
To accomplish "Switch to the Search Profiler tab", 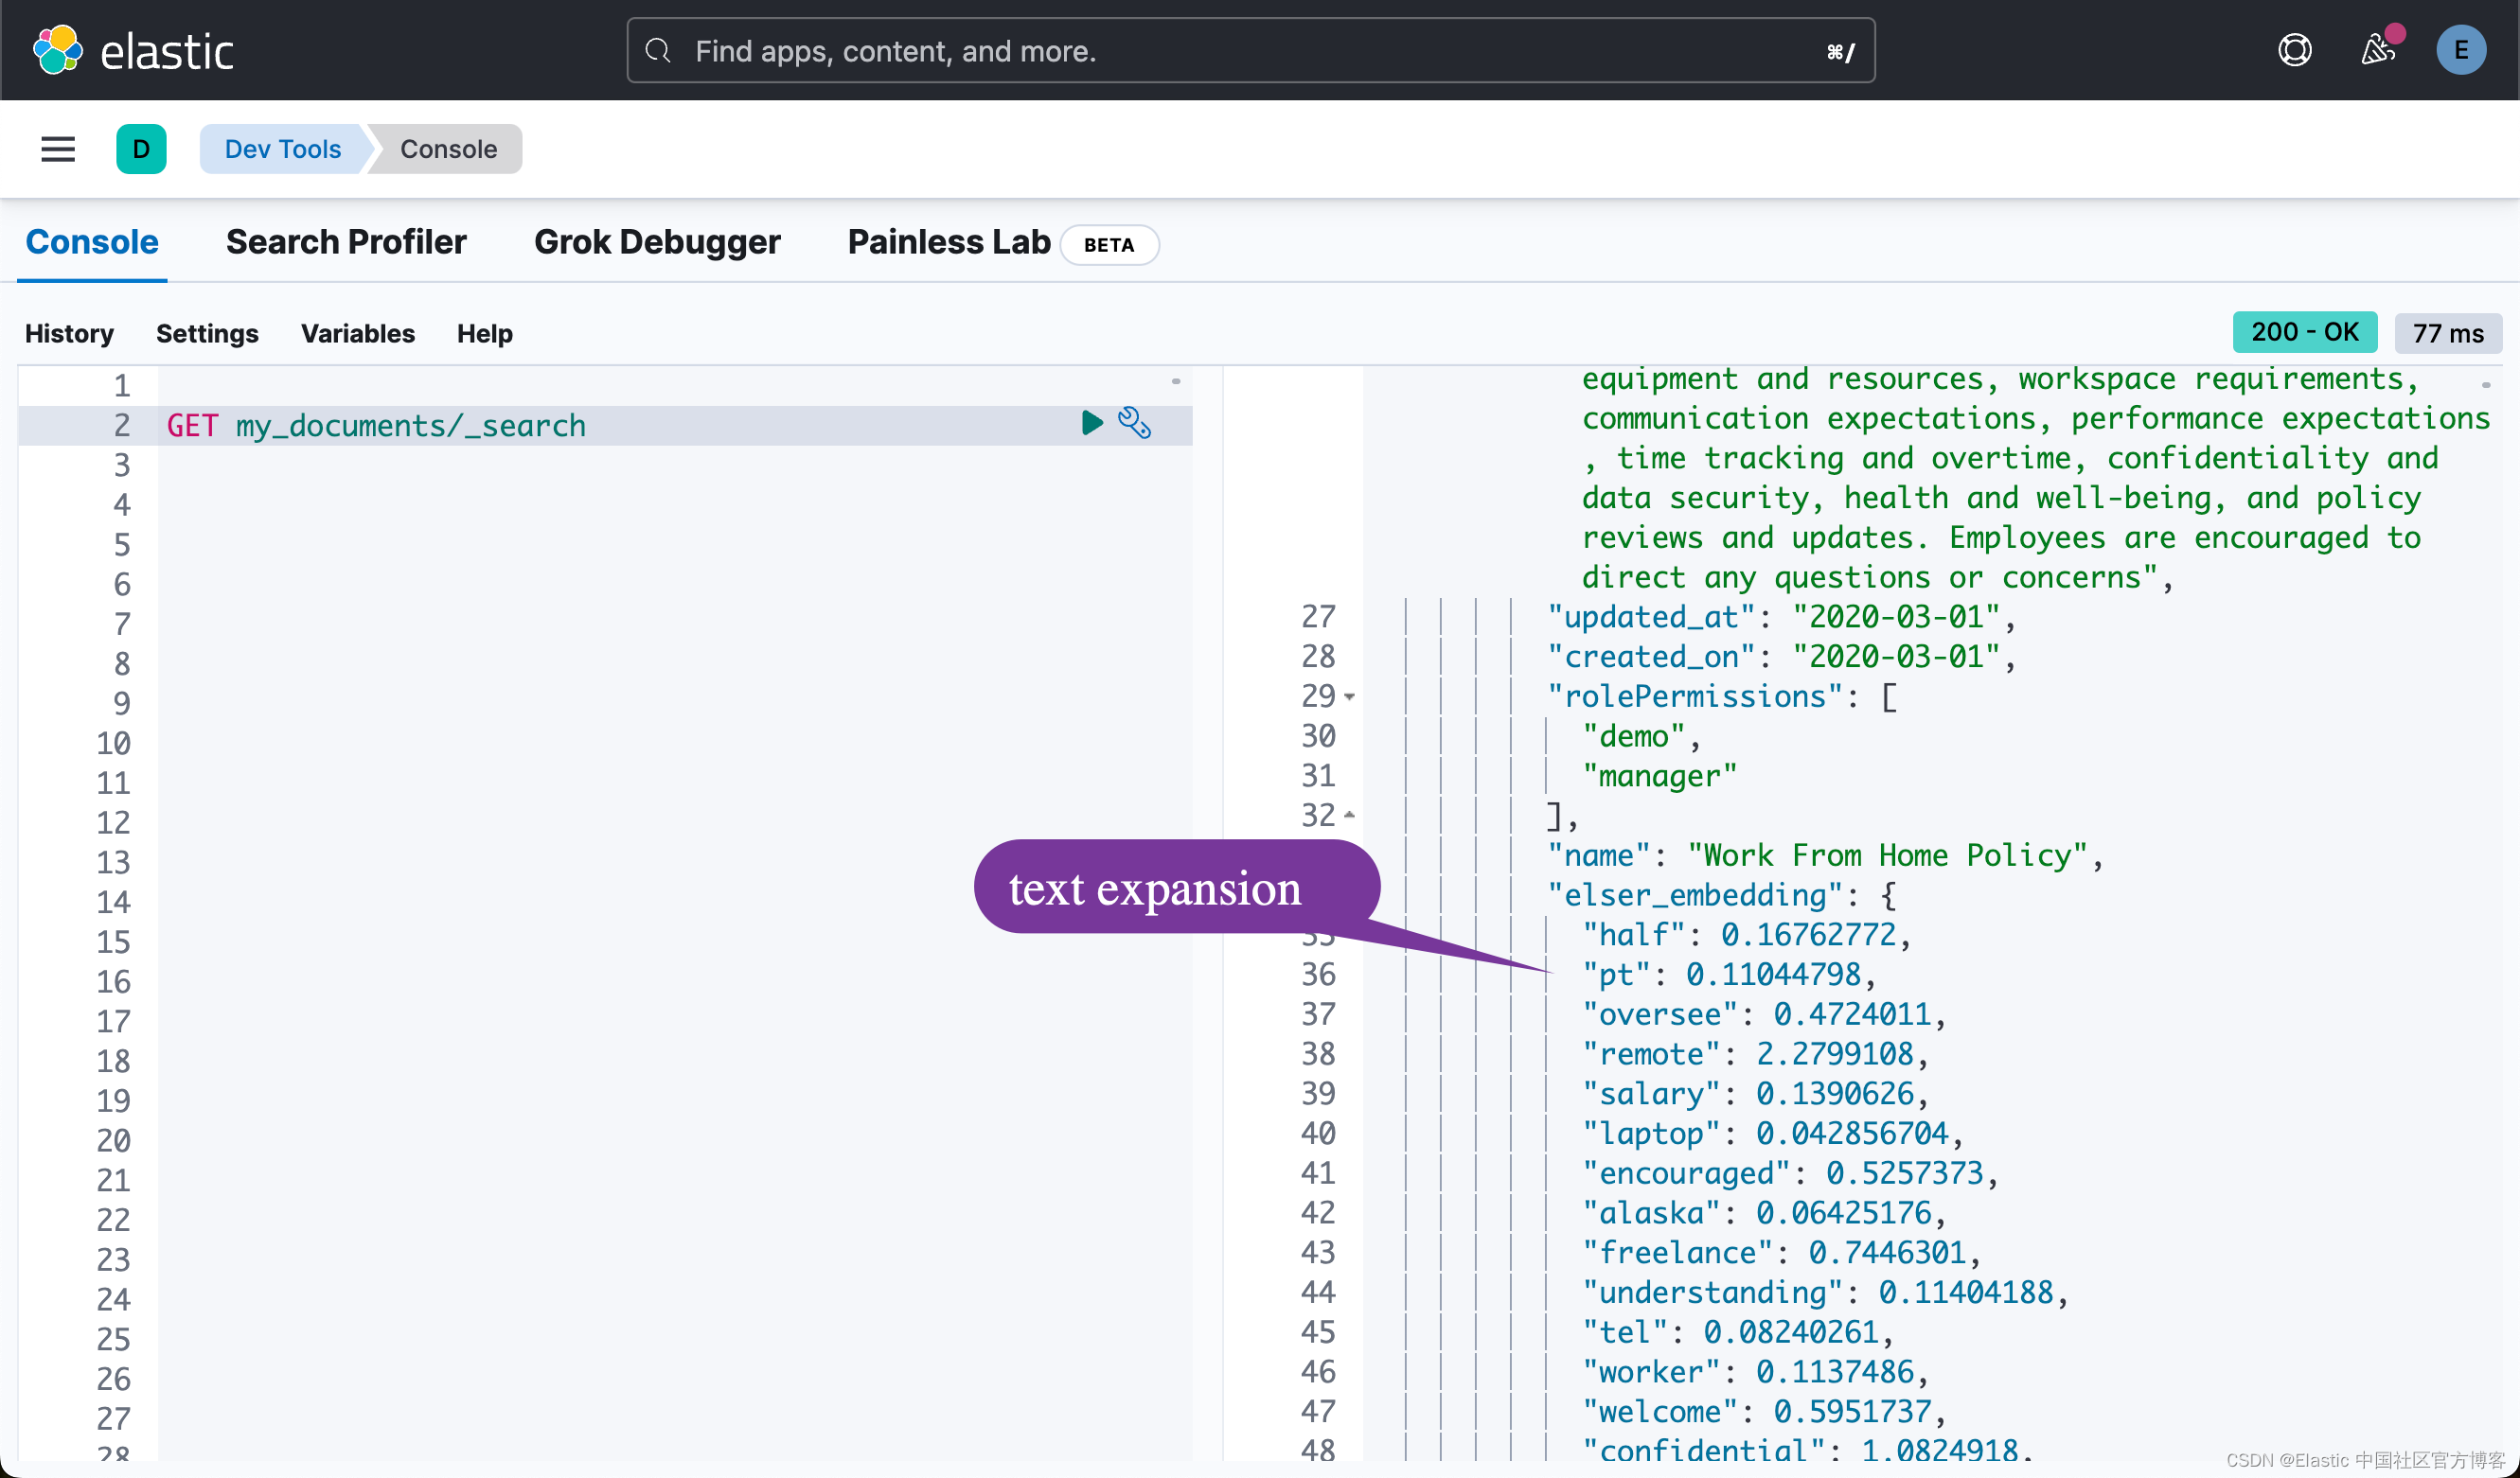I will (x=346, y=242).
